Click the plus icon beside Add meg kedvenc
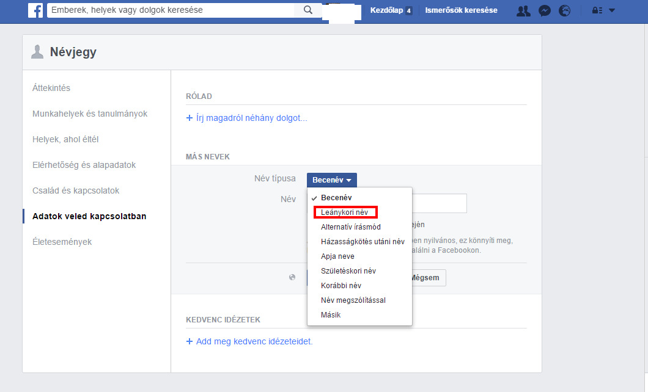648x392 pixels. pyautogui.click(x=190, y=341)
